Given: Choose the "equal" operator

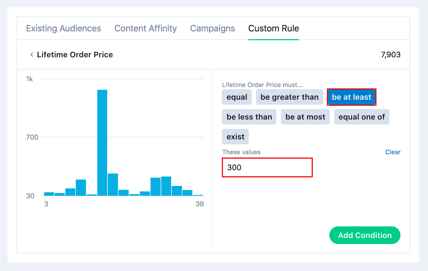Looking at the screenshot, I should (237, 97).
